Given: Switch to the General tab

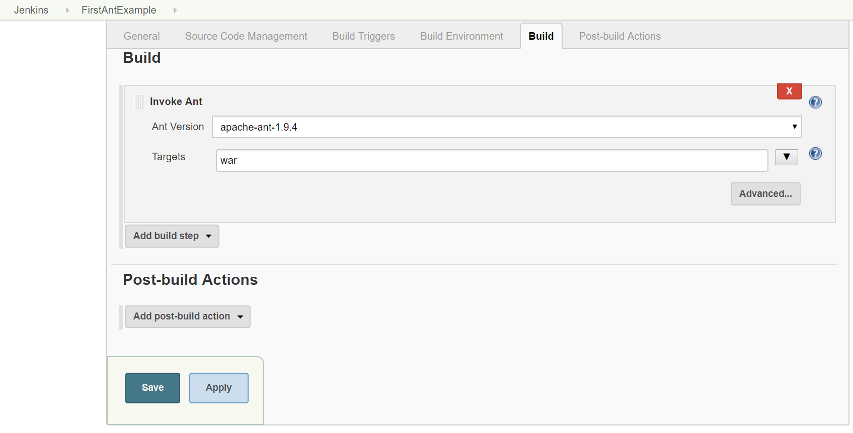Looking at the screenshot, I should [141, 36].
